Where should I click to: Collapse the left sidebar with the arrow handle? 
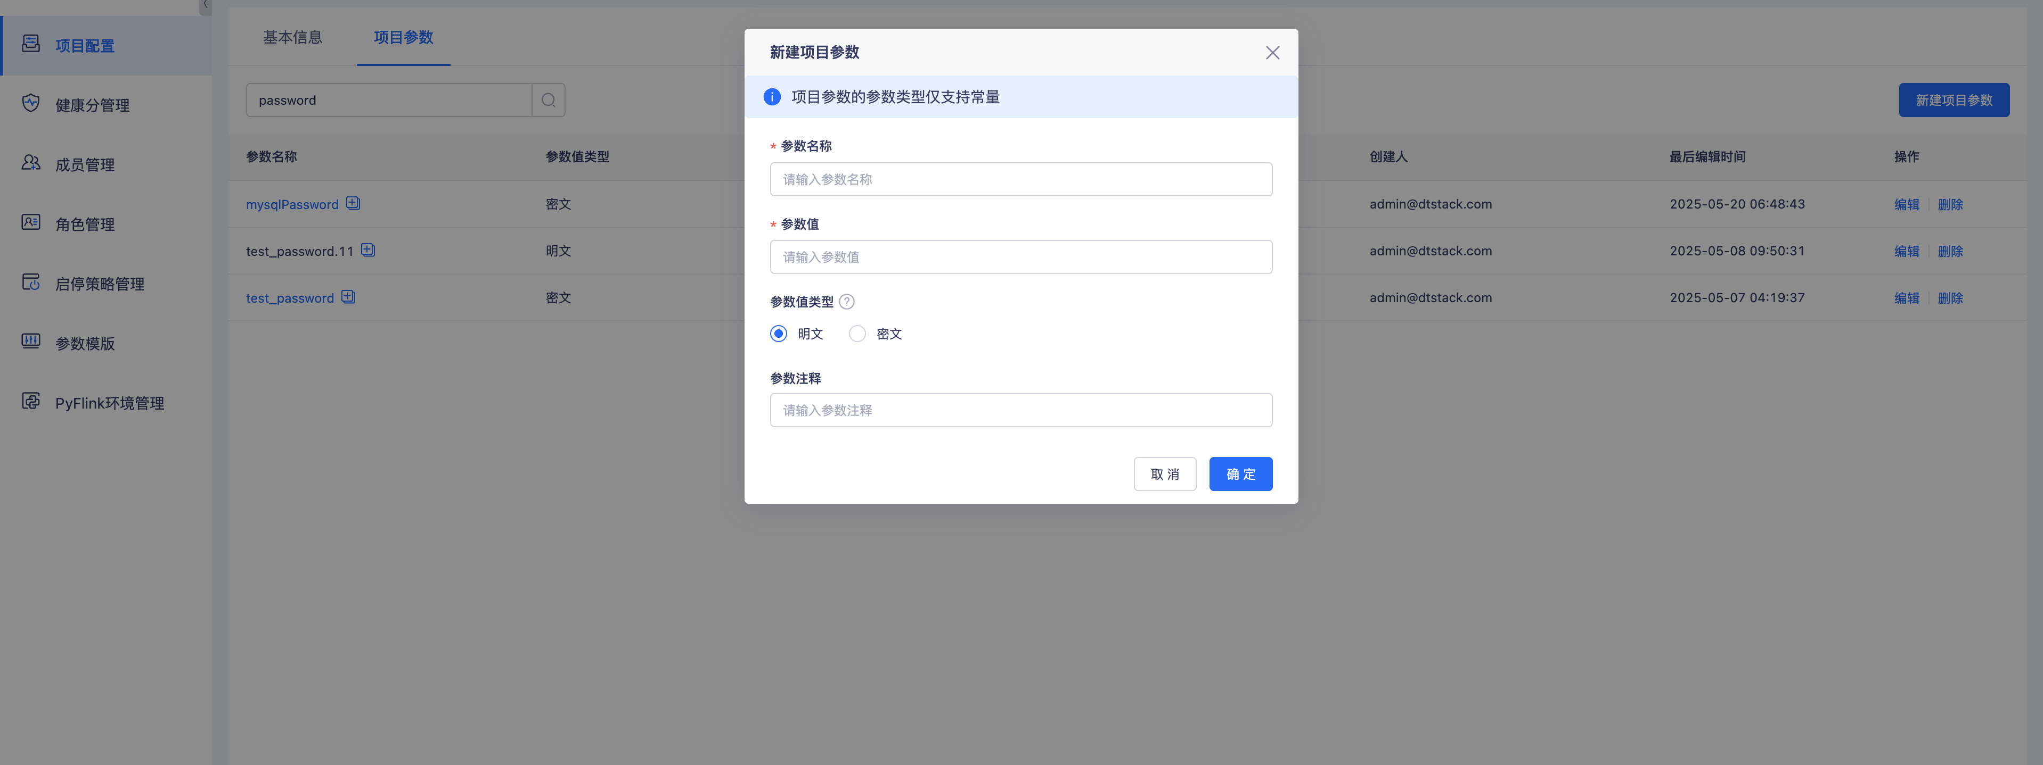click(x=205, y=5)
